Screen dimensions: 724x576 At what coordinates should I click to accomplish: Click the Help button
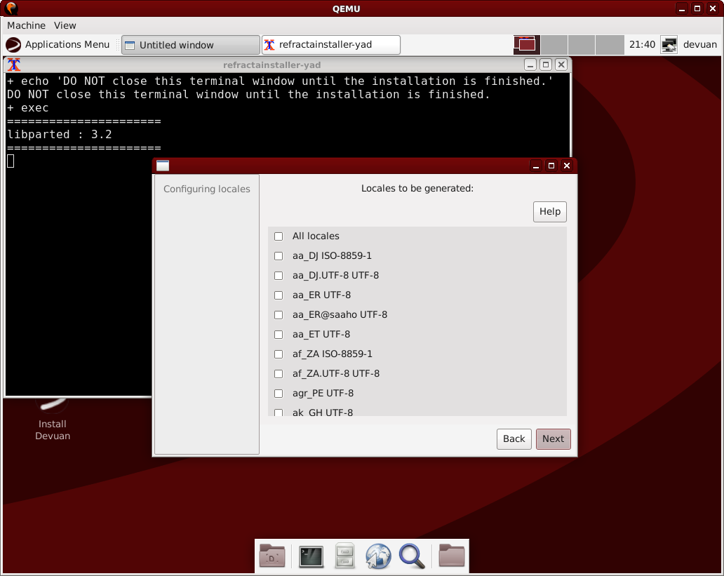pos(549,212)
